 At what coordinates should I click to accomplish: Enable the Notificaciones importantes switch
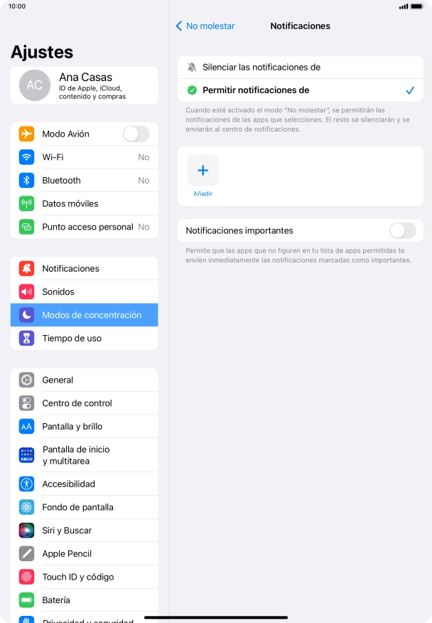click(403, 230)
